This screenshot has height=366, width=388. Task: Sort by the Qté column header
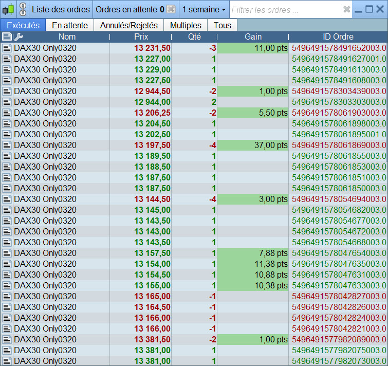click(x=194, y=36)
